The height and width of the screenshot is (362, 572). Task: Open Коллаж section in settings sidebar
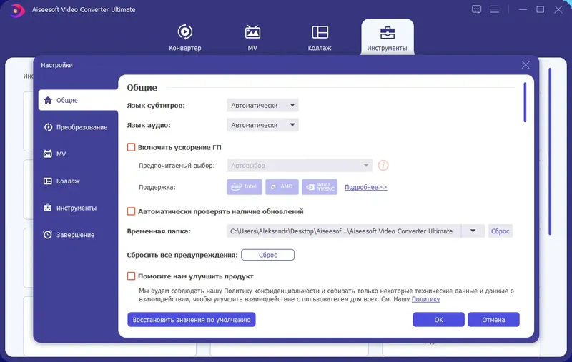click(x=61, y=181)
